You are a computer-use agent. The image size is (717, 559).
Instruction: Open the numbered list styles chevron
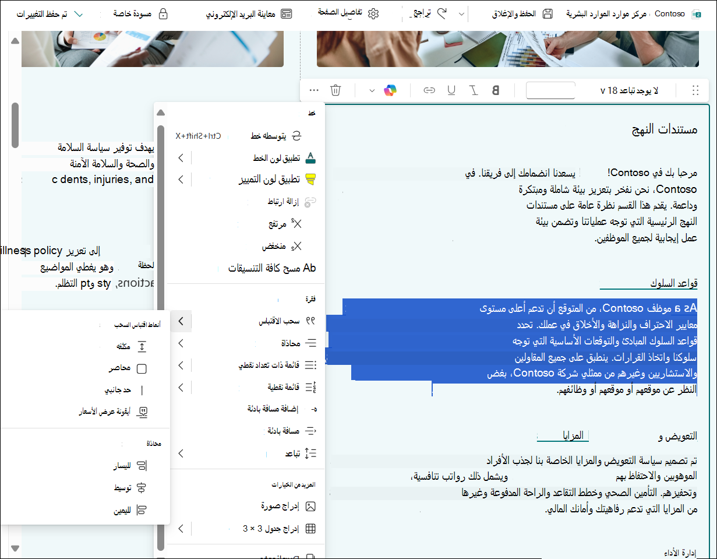click(x=181, y=387)
